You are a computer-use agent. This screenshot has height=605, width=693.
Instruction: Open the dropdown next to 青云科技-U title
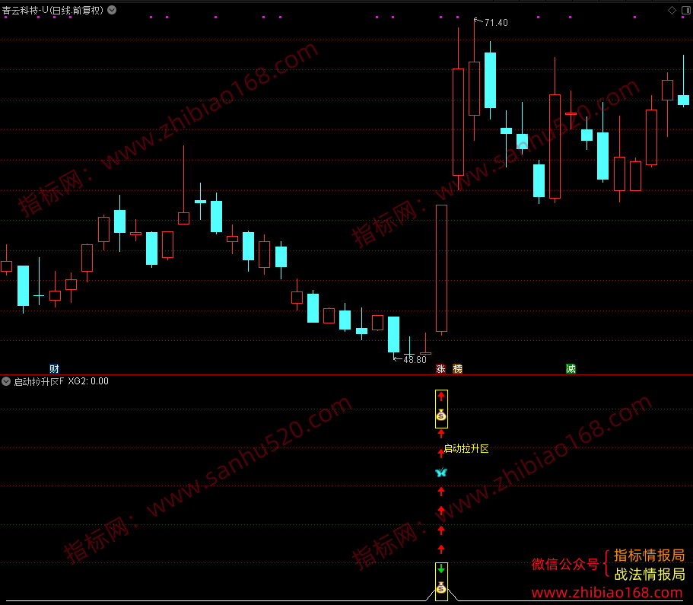(112, 10)
